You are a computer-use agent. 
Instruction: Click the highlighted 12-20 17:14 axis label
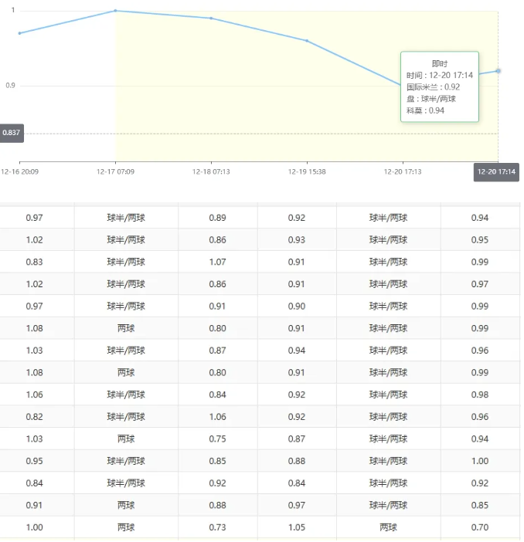click(x=496, y=171)
